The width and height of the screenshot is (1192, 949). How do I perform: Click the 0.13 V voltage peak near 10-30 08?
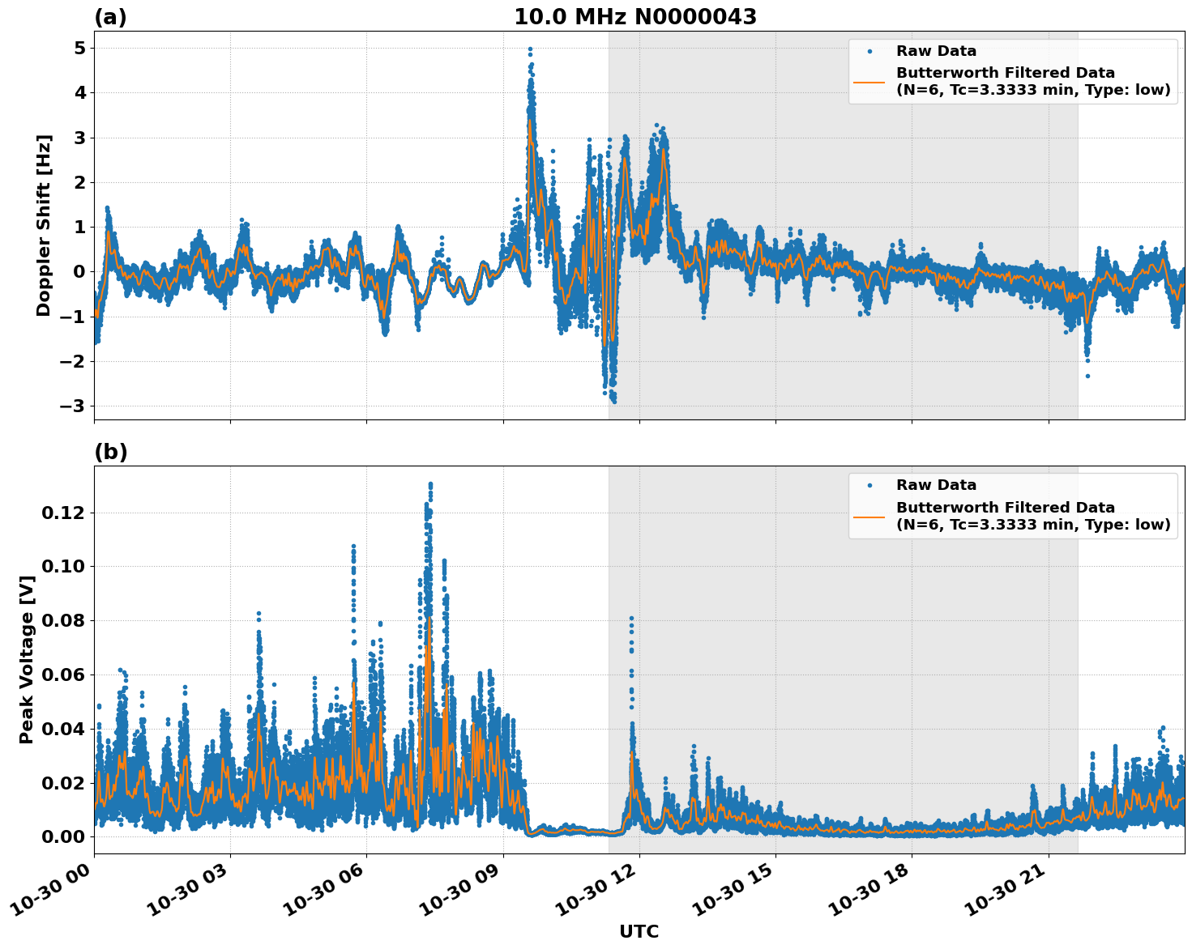click(429, 483)
